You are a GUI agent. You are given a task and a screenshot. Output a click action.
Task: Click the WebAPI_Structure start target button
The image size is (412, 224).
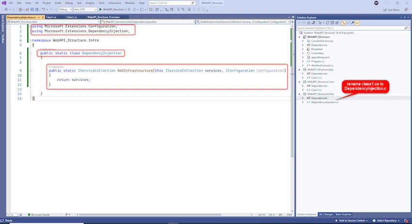pyautogui.click(x=113, y=10)
